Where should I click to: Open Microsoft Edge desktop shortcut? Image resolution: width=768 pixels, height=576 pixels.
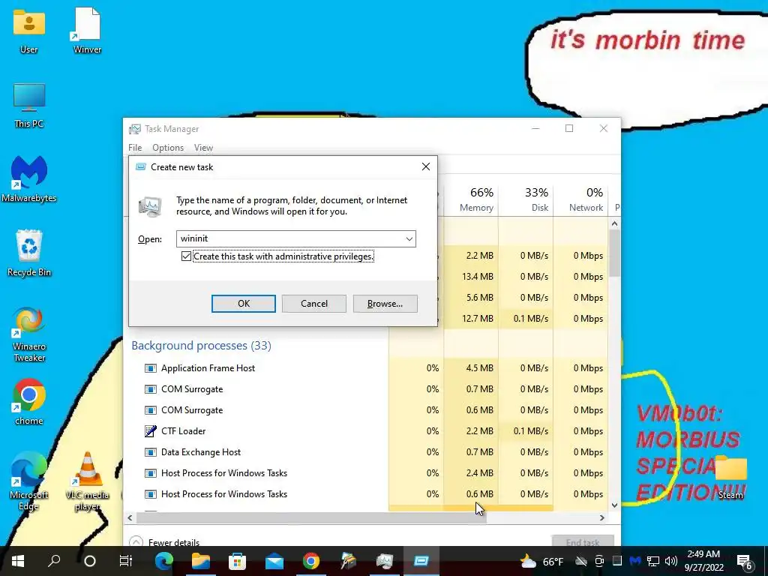point(29,482)
